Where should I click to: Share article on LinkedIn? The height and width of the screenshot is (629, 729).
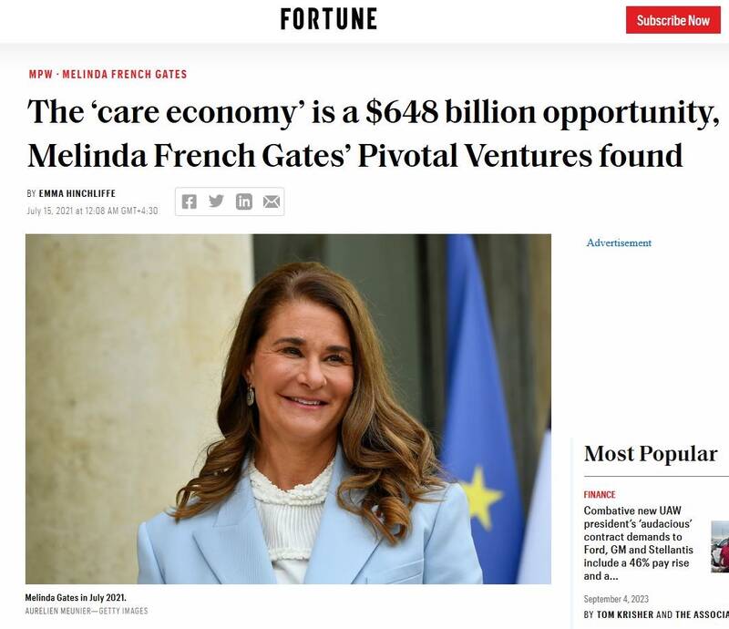coord(243,201)
